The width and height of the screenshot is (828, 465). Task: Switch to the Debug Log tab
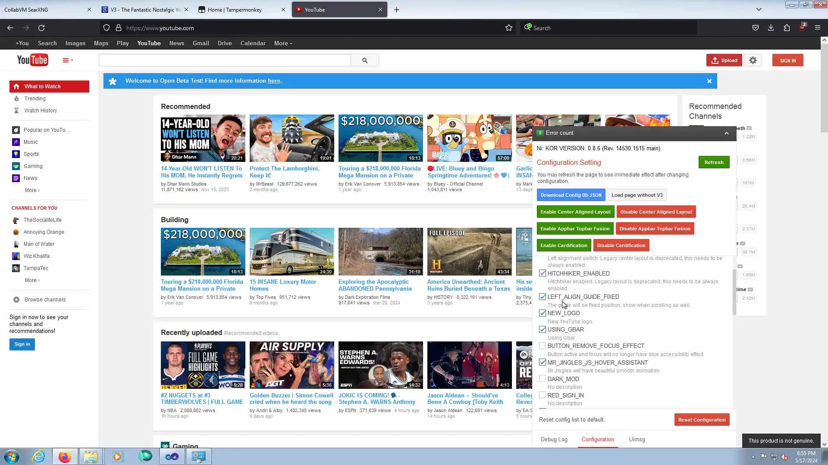pyautogui.click(x=554, y=440)
